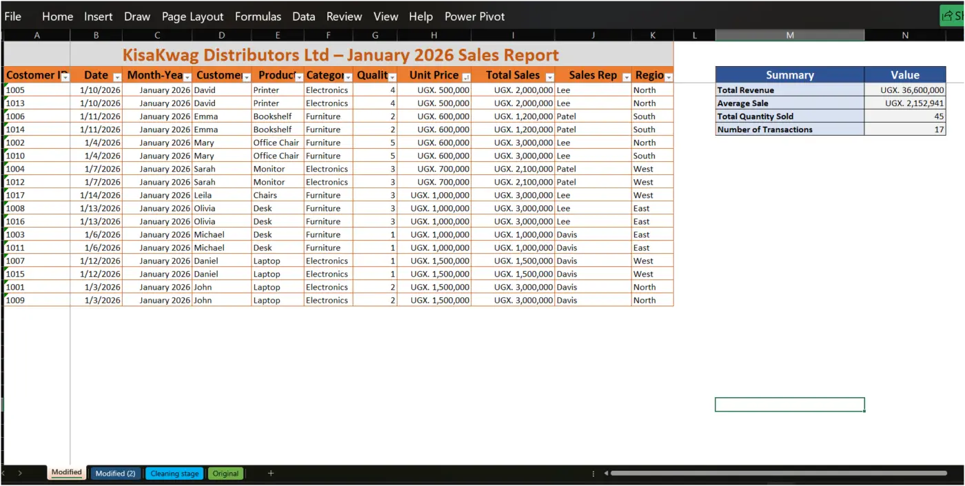Viewport: 965px width, 486px height.
Task: Click the scrollbar split handle dots
Action: click(593, 474)
